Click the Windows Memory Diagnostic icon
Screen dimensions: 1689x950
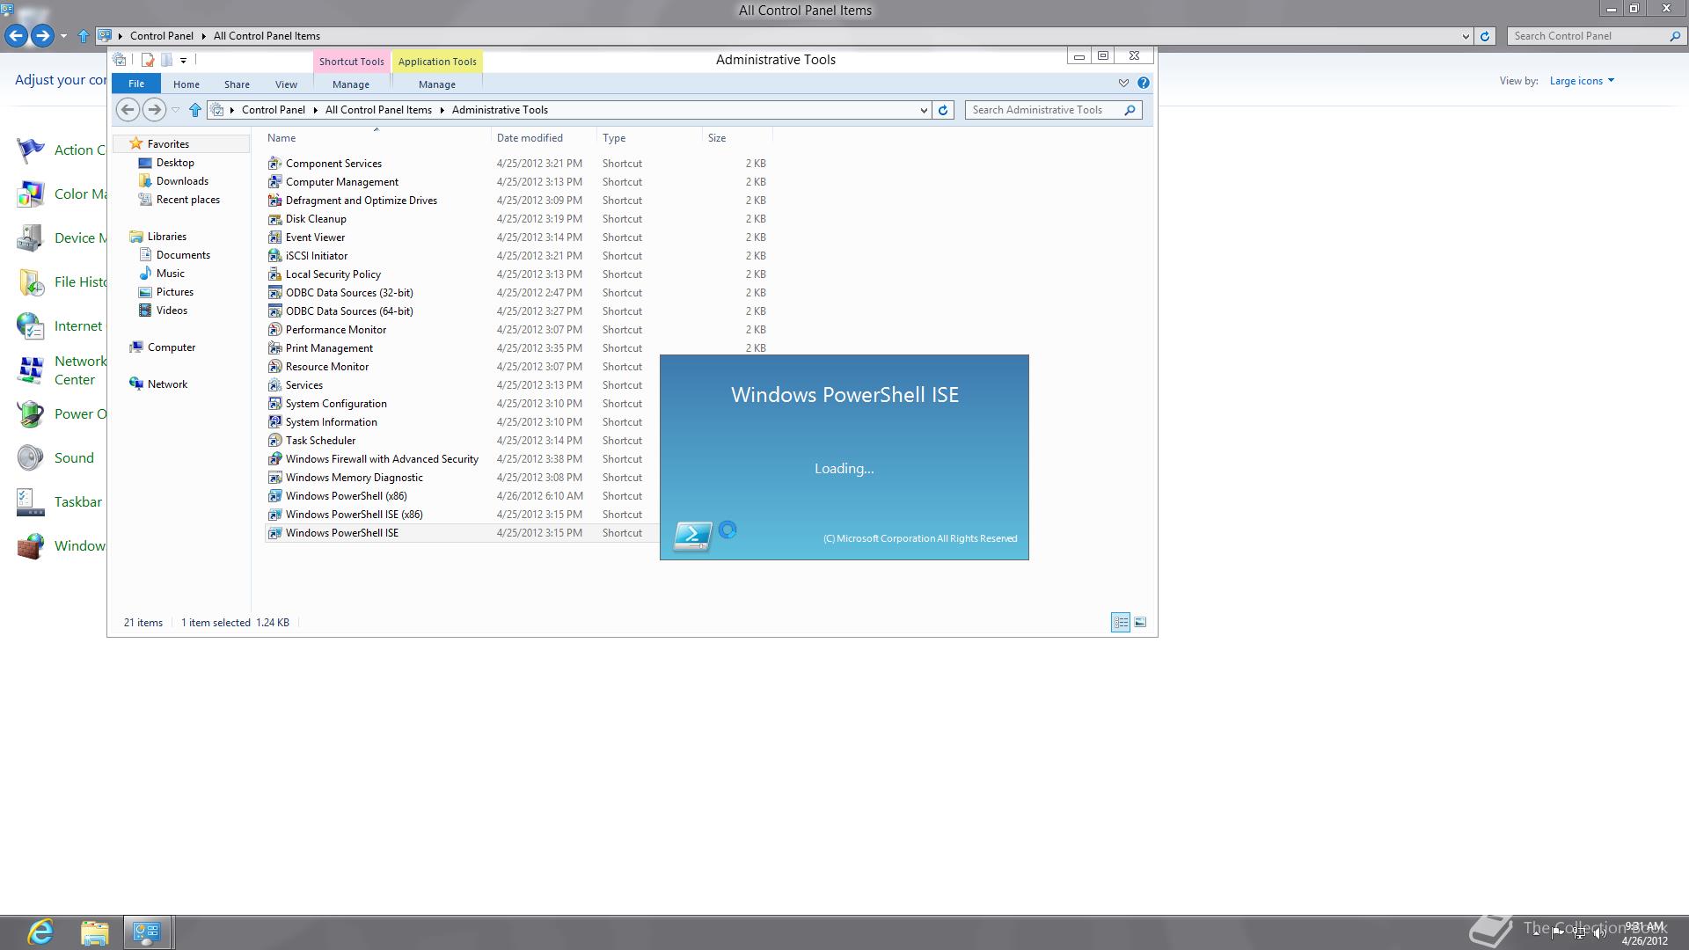tap(274, 478)
